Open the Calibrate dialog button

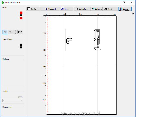coord(82,9)
